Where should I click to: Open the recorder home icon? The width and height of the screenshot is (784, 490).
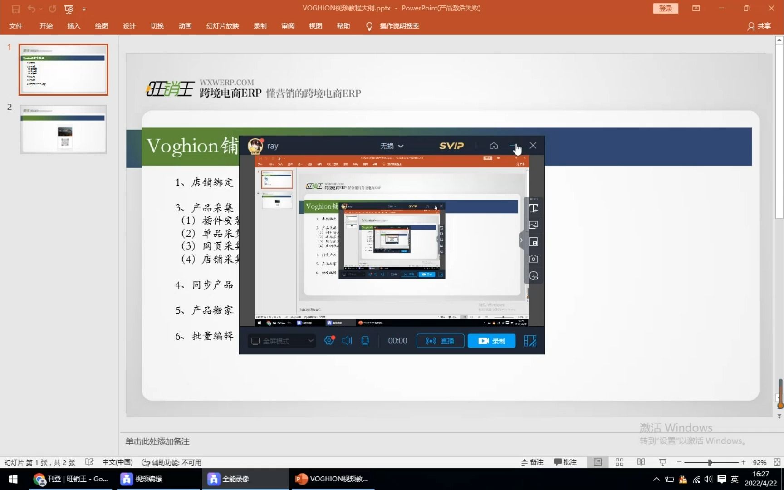tap(494, 146)
